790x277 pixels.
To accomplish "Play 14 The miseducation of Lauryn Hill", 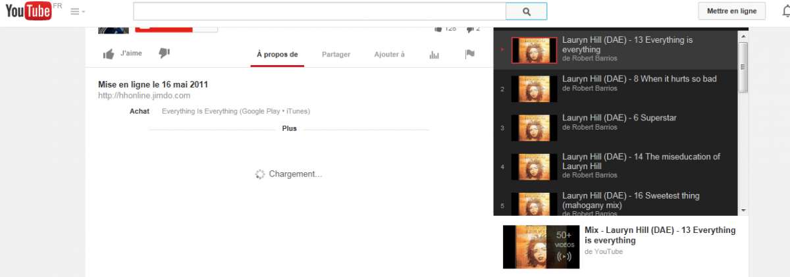I will click(x=616, y=166).
